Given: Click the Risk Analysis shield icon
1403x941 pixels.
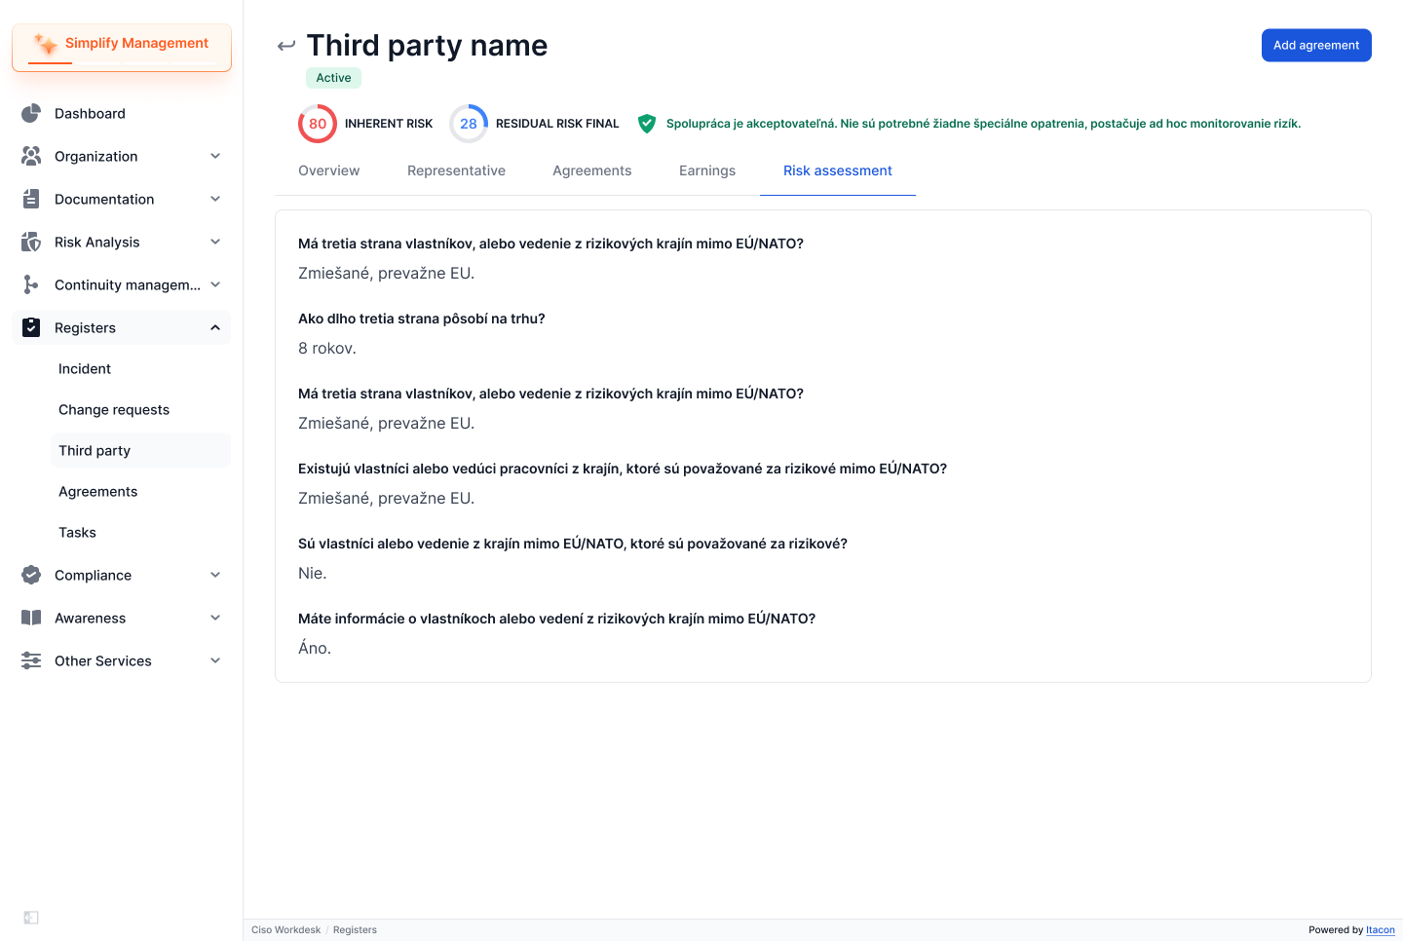Looking at the screenshot, I should coord(31,242).
